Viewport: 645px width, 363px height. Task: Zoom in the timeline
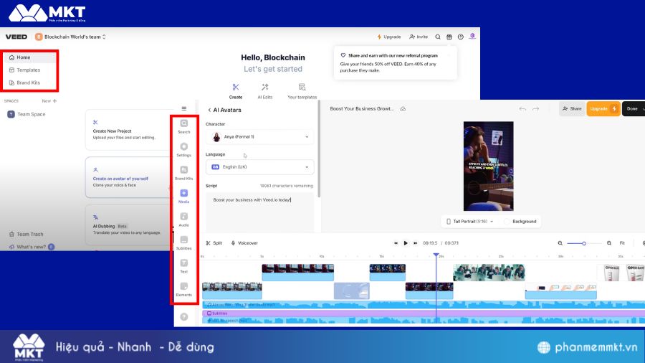tap(609, 243)
